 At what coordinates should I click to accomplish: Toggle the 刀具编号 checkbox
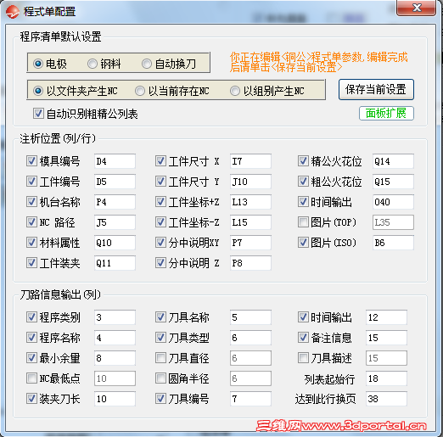click(x=160, y=399)
